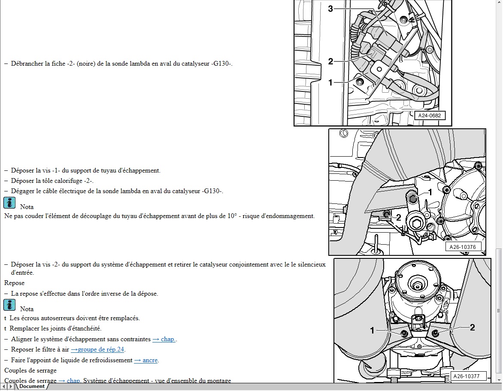
Task: Click the exhaust pipe bracket diagram A26-10376
Action: [407, 192]
